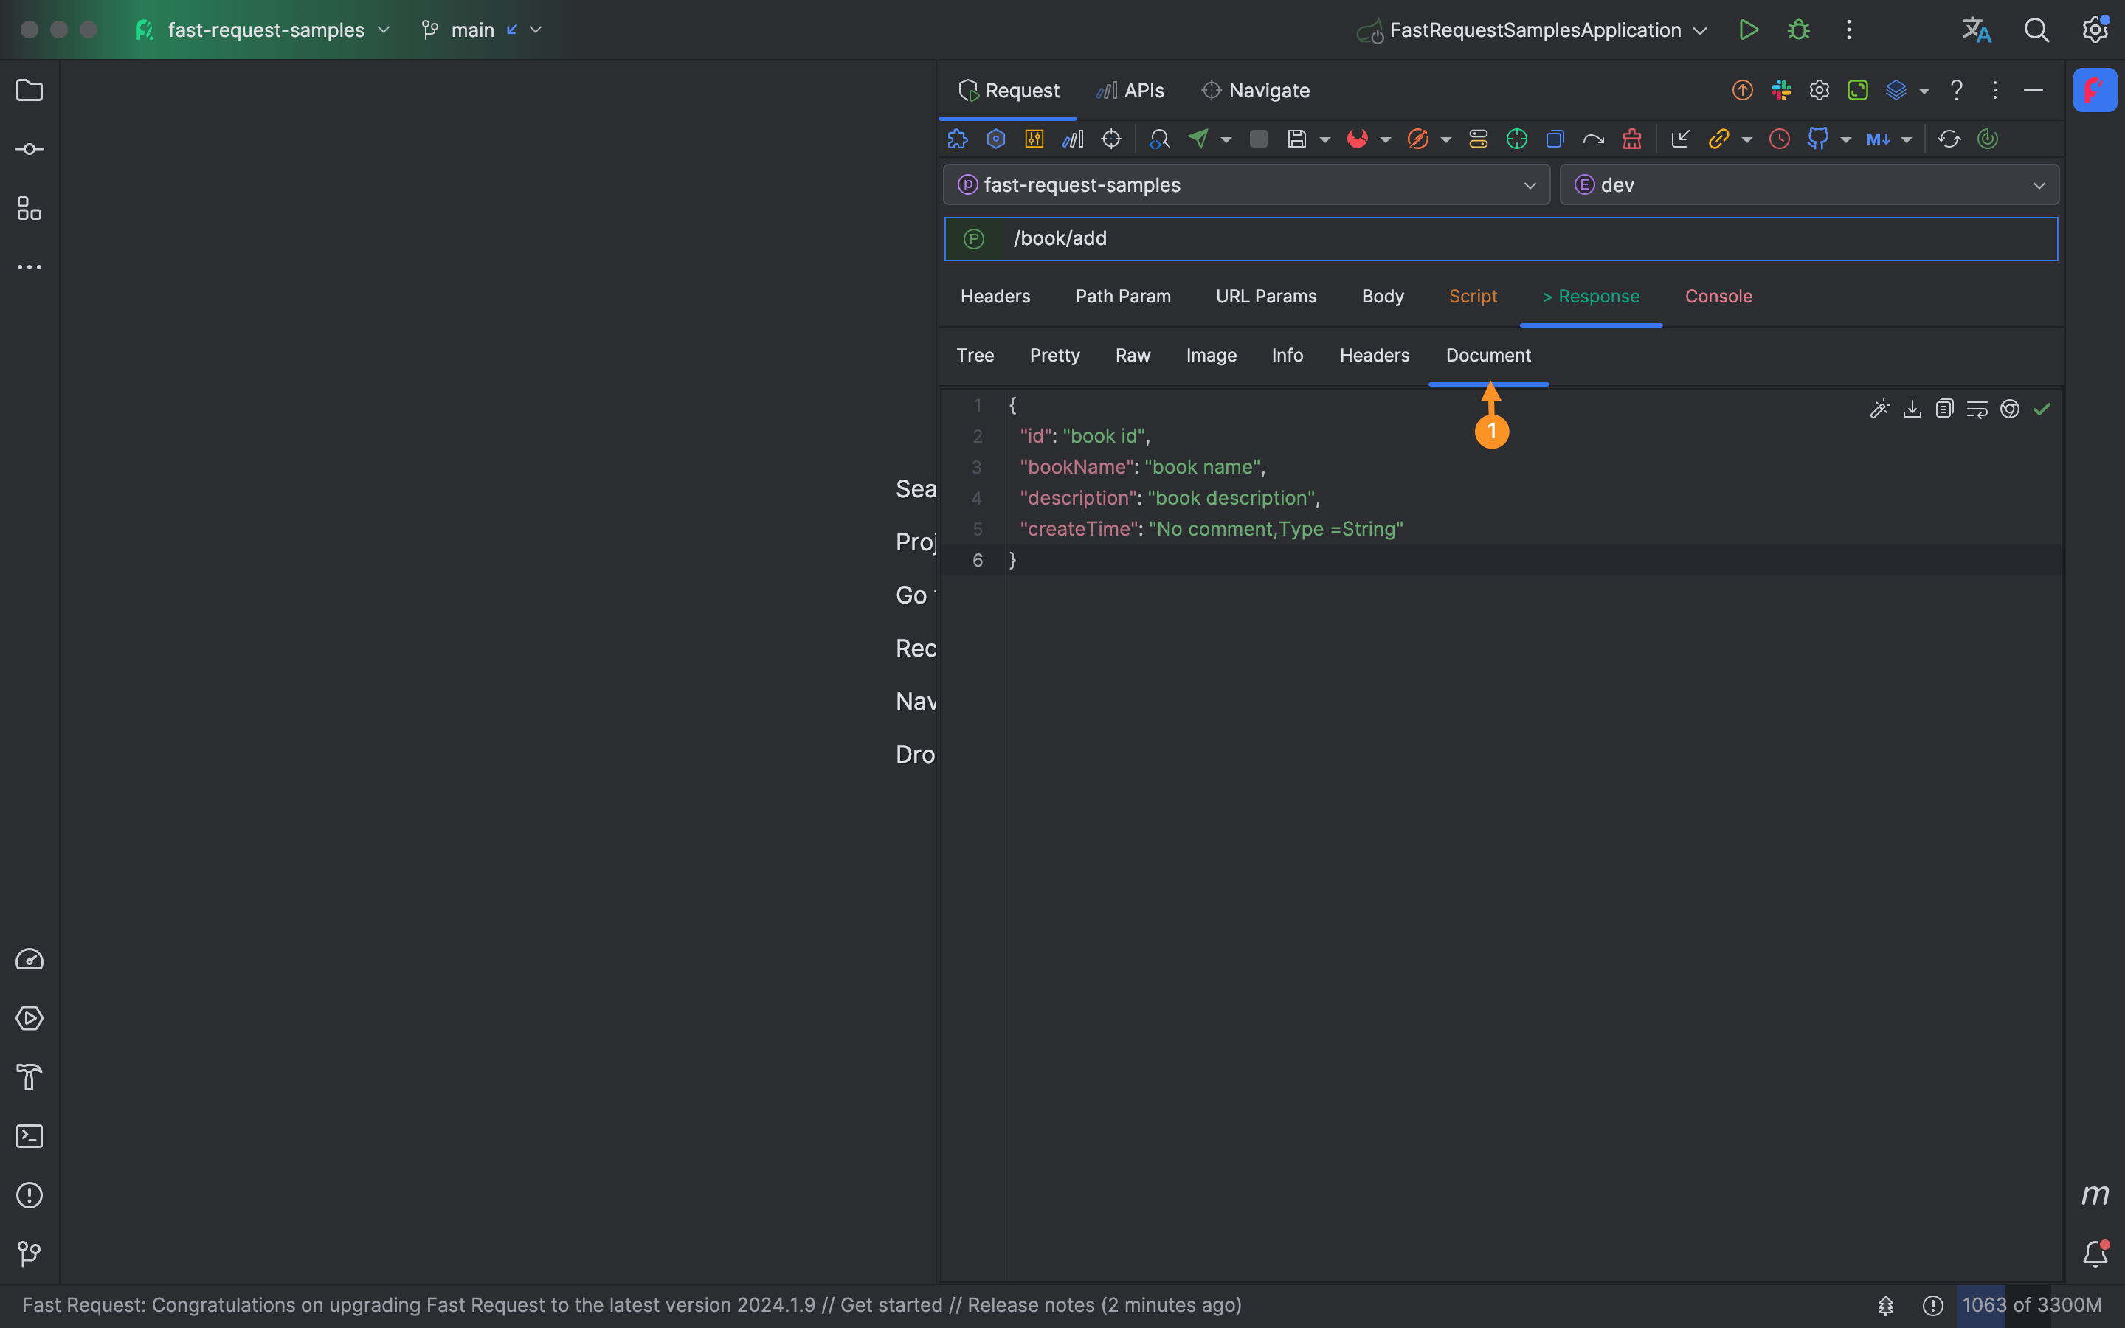Image resolution: width=2125 pixels, height=1328 pixels.
Task: Select the Body request tab
Action: (1381, 297)
